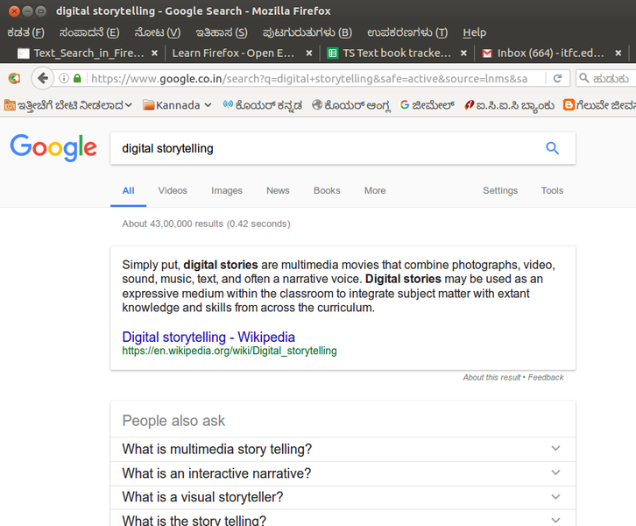636x526 pixels.
Task: Click the 'People also ask' heading
Action: (173, 421)
